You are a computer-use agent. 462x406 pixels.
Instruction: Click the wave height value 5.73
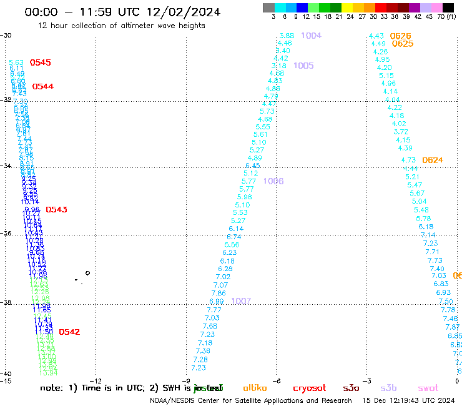pos(267,111)
